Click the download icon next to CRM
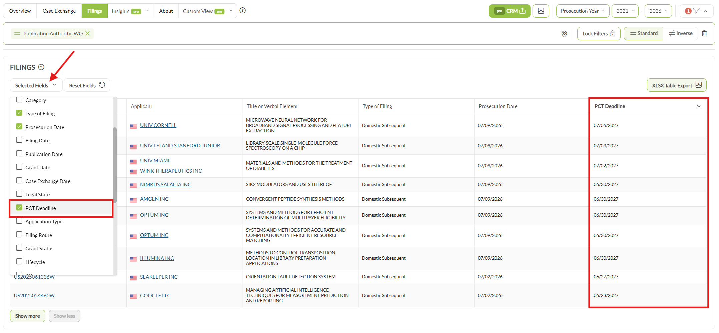This screenshot has height=333, width=719. tap(541, 11)
